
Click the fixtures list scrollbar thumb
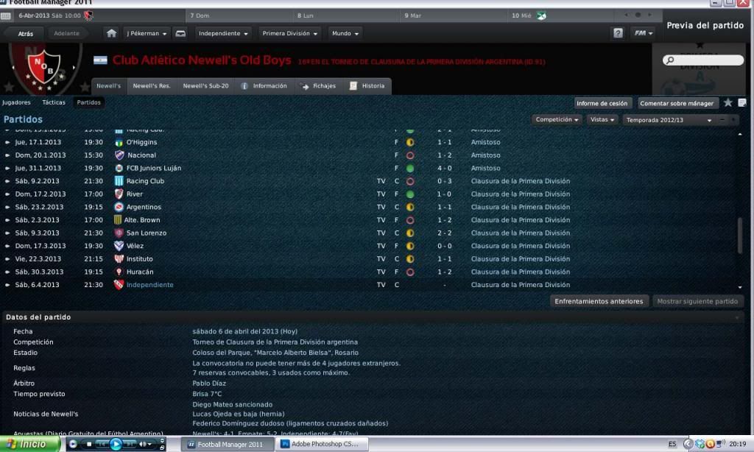(x=740, y=235)
